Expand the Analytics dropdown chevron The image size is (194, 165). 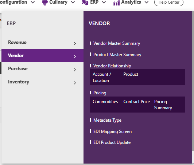pyautogui.click(x=147, y=2)
